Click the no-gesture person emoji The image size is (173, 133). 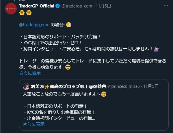[156, 49]
